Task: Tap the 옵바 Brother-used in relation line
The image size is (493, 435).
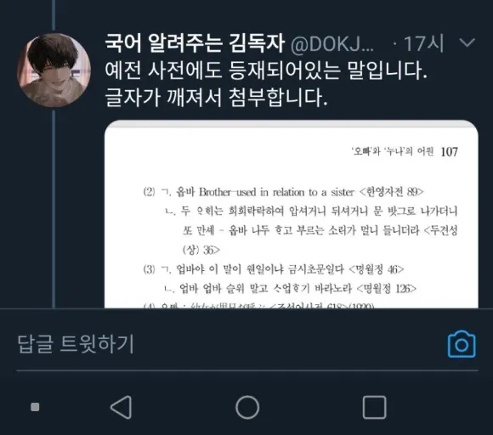Action: click(x=283, y=192)
